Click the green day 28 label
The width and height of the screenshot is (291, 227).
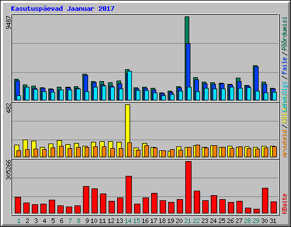coord(247,221)
